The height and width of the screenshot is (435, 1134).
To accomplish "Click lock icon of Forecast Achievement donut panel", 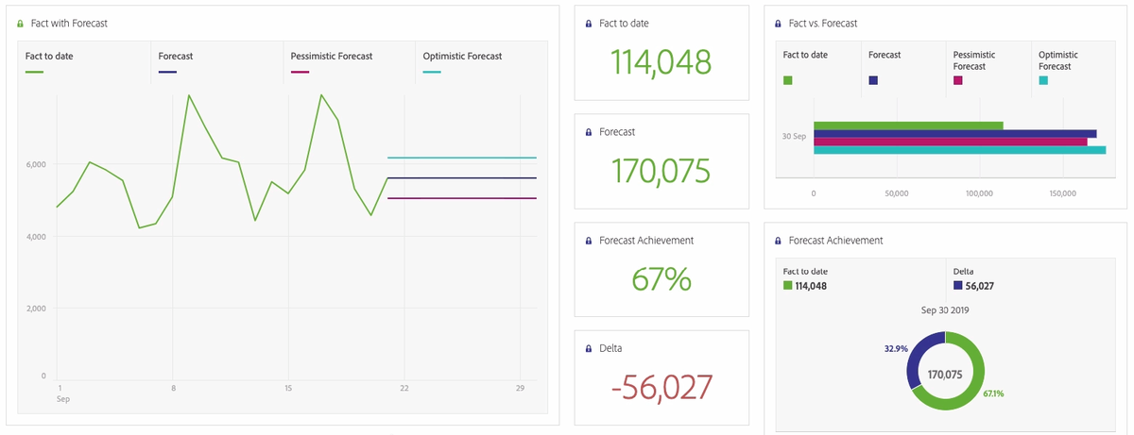I will point(778,241).
